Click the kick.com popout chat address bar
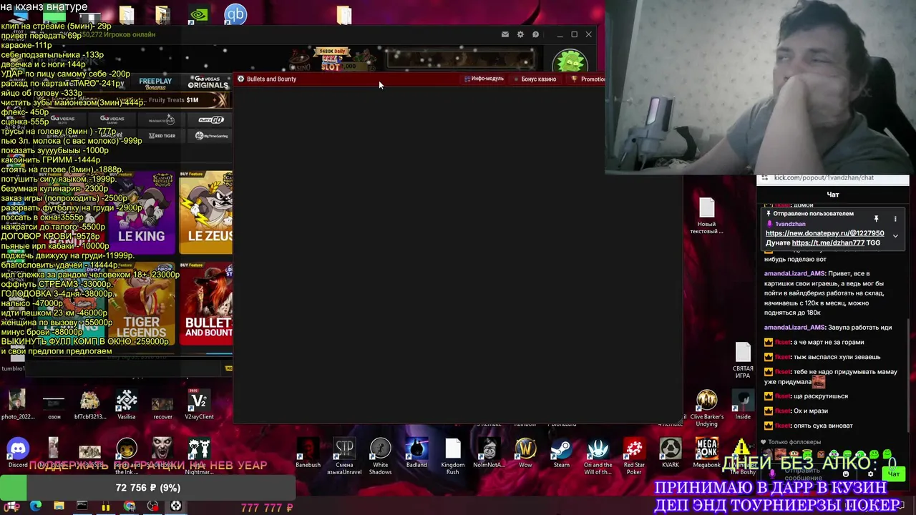916x515 pixels. pyautogui.click(x=833, y=177)
